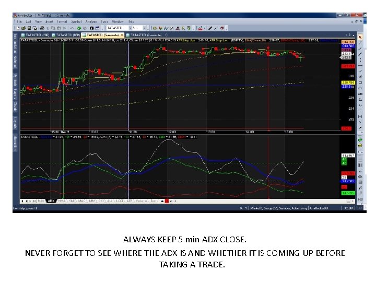Open the View menu
The height and width of the screenshot is (282, 376).
[38, 21]
